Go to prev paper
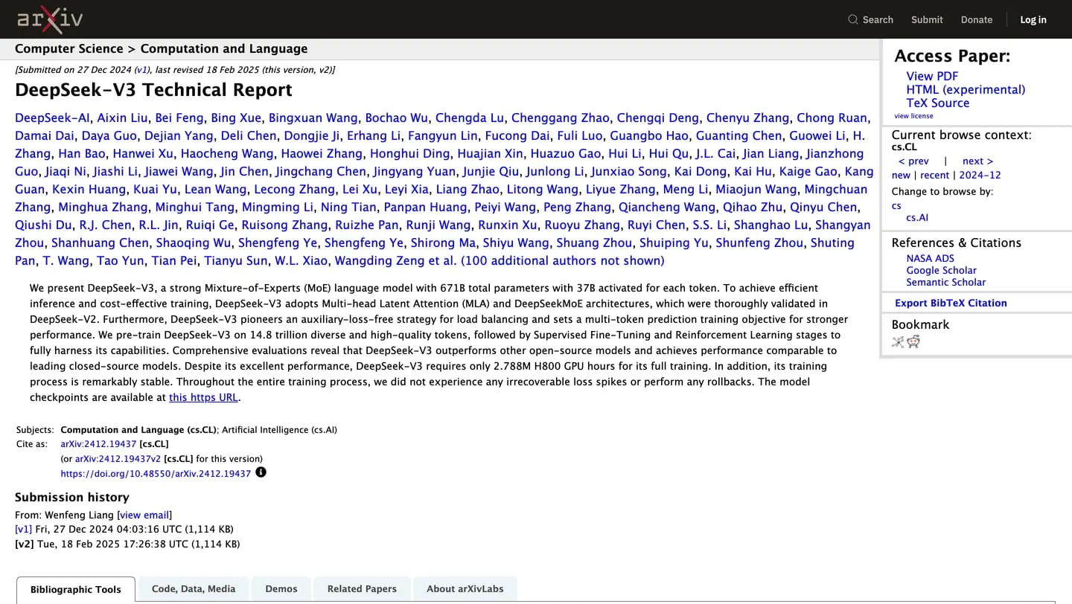 click(913, 161)
